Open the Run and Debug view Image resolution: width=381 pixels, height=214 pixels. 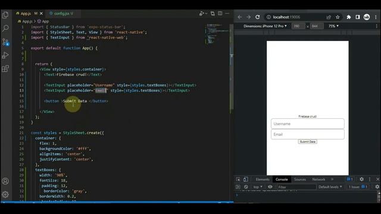[x=5, y=55]
